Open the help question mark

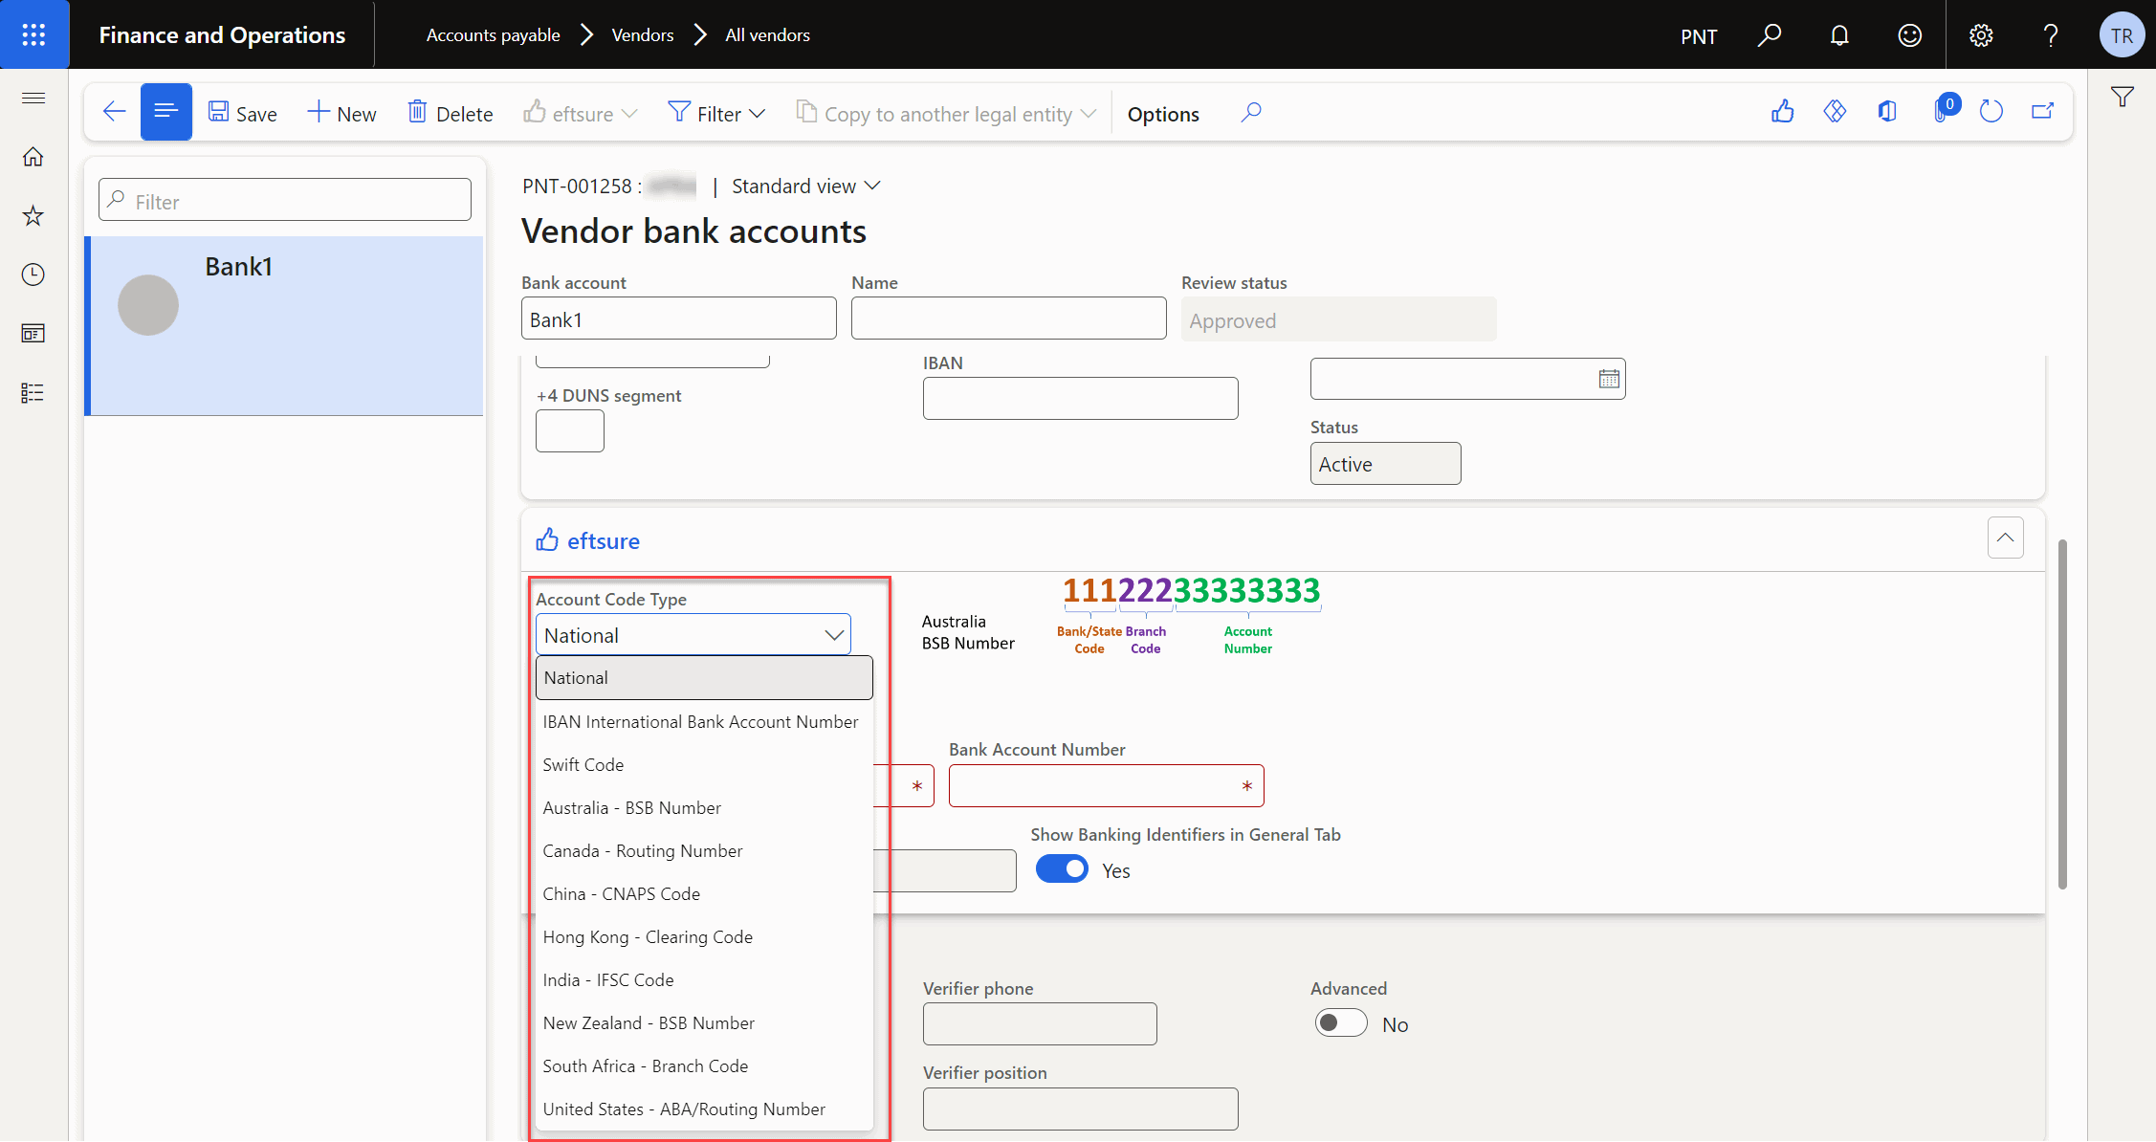coord(2051,35)
